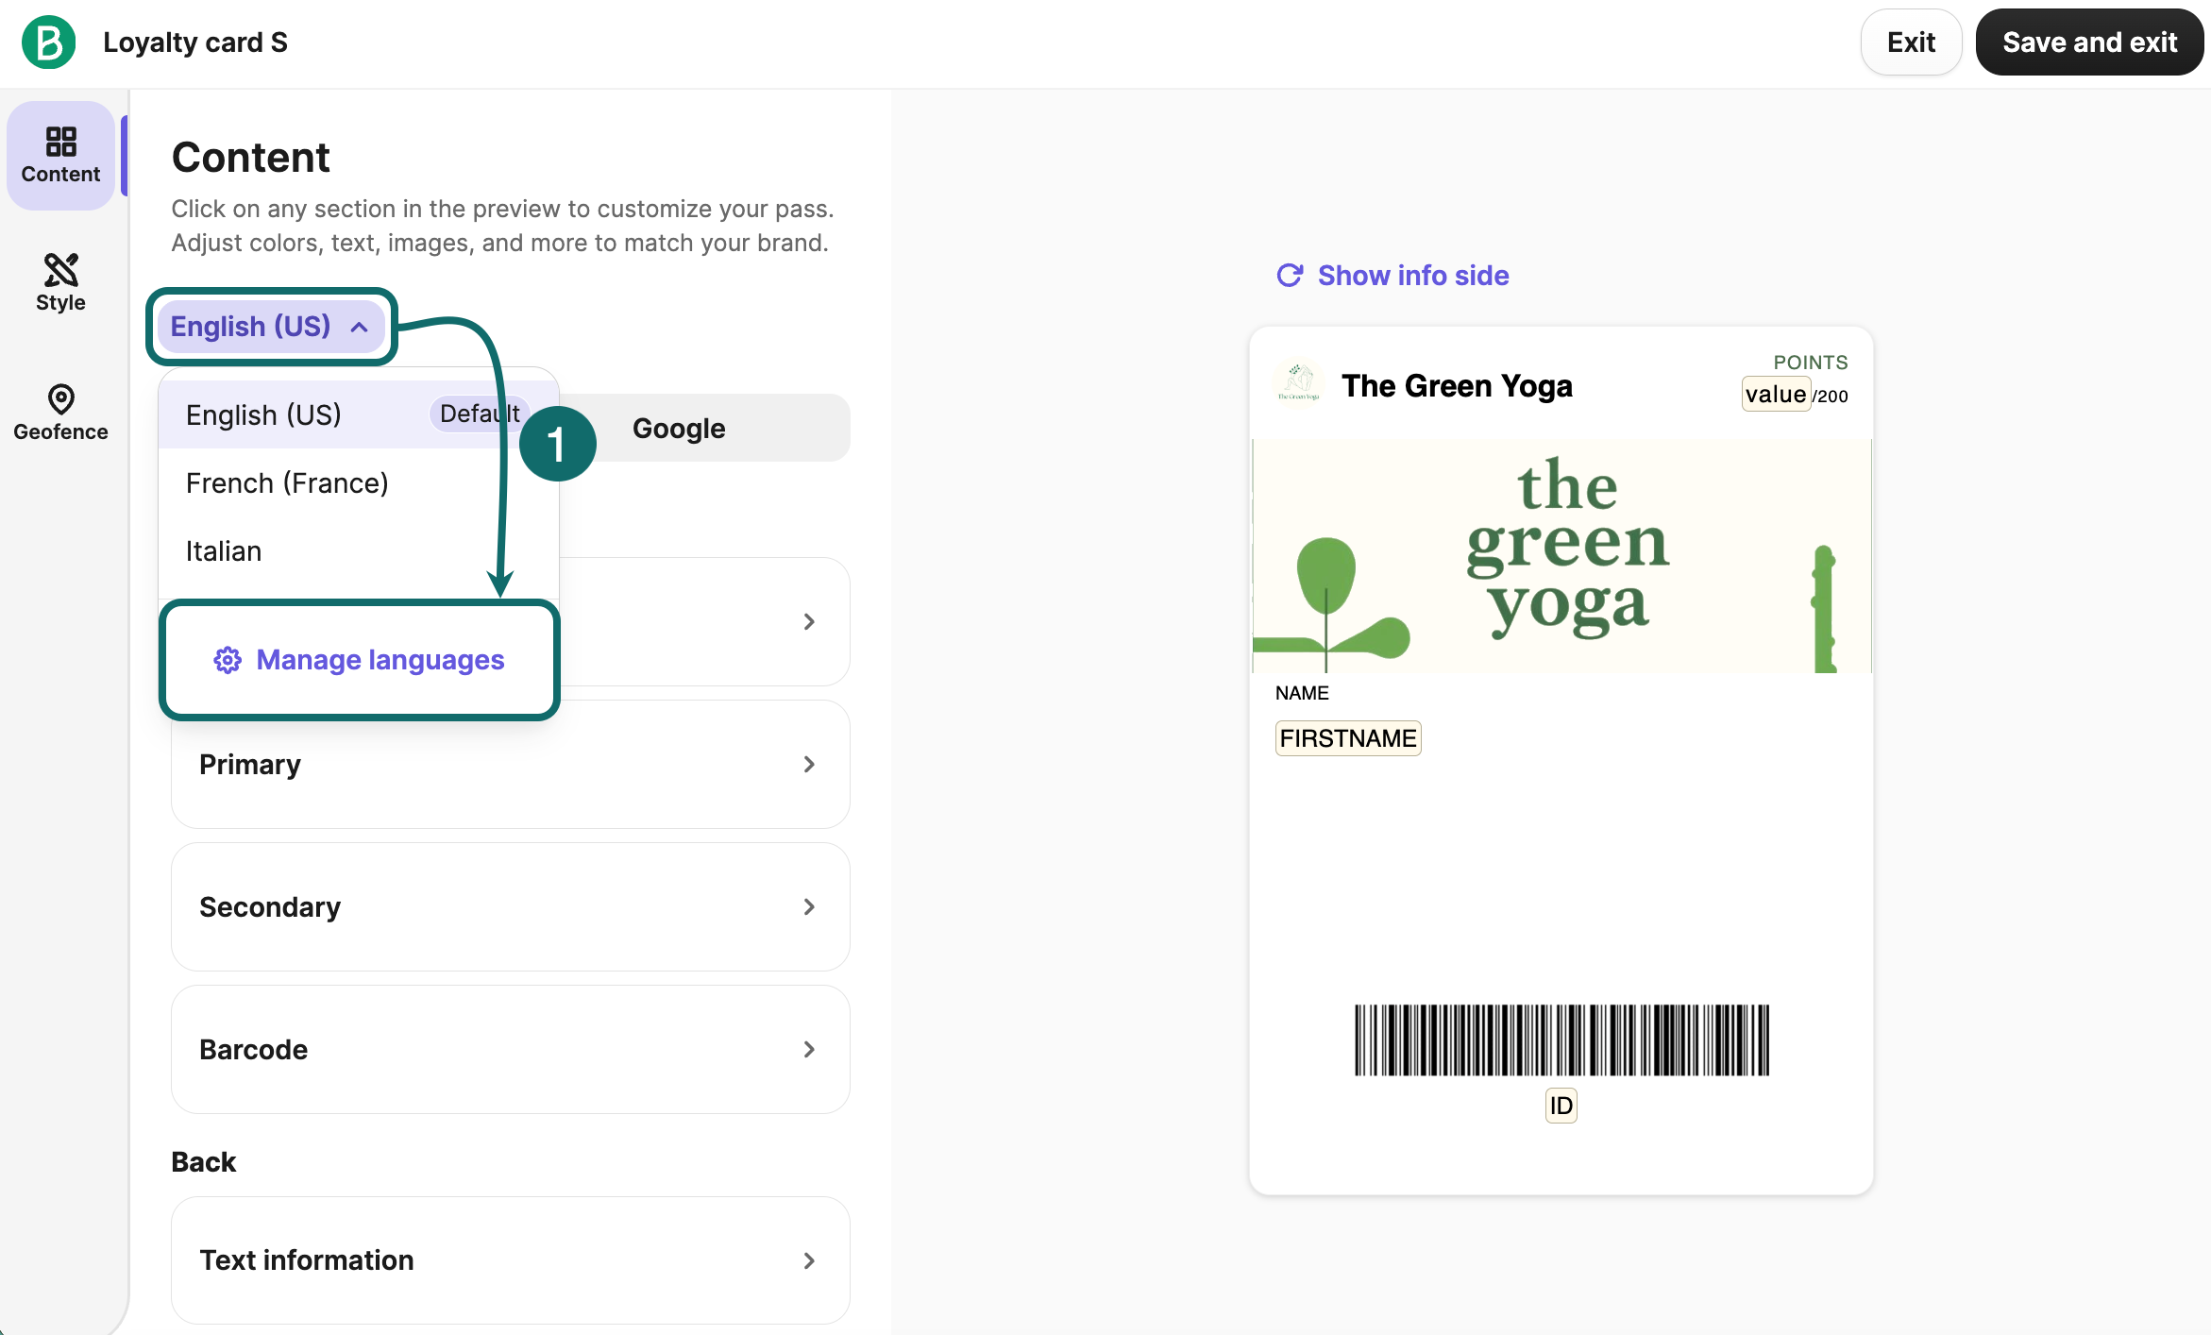Expand the Primary section

pos(511,765)
